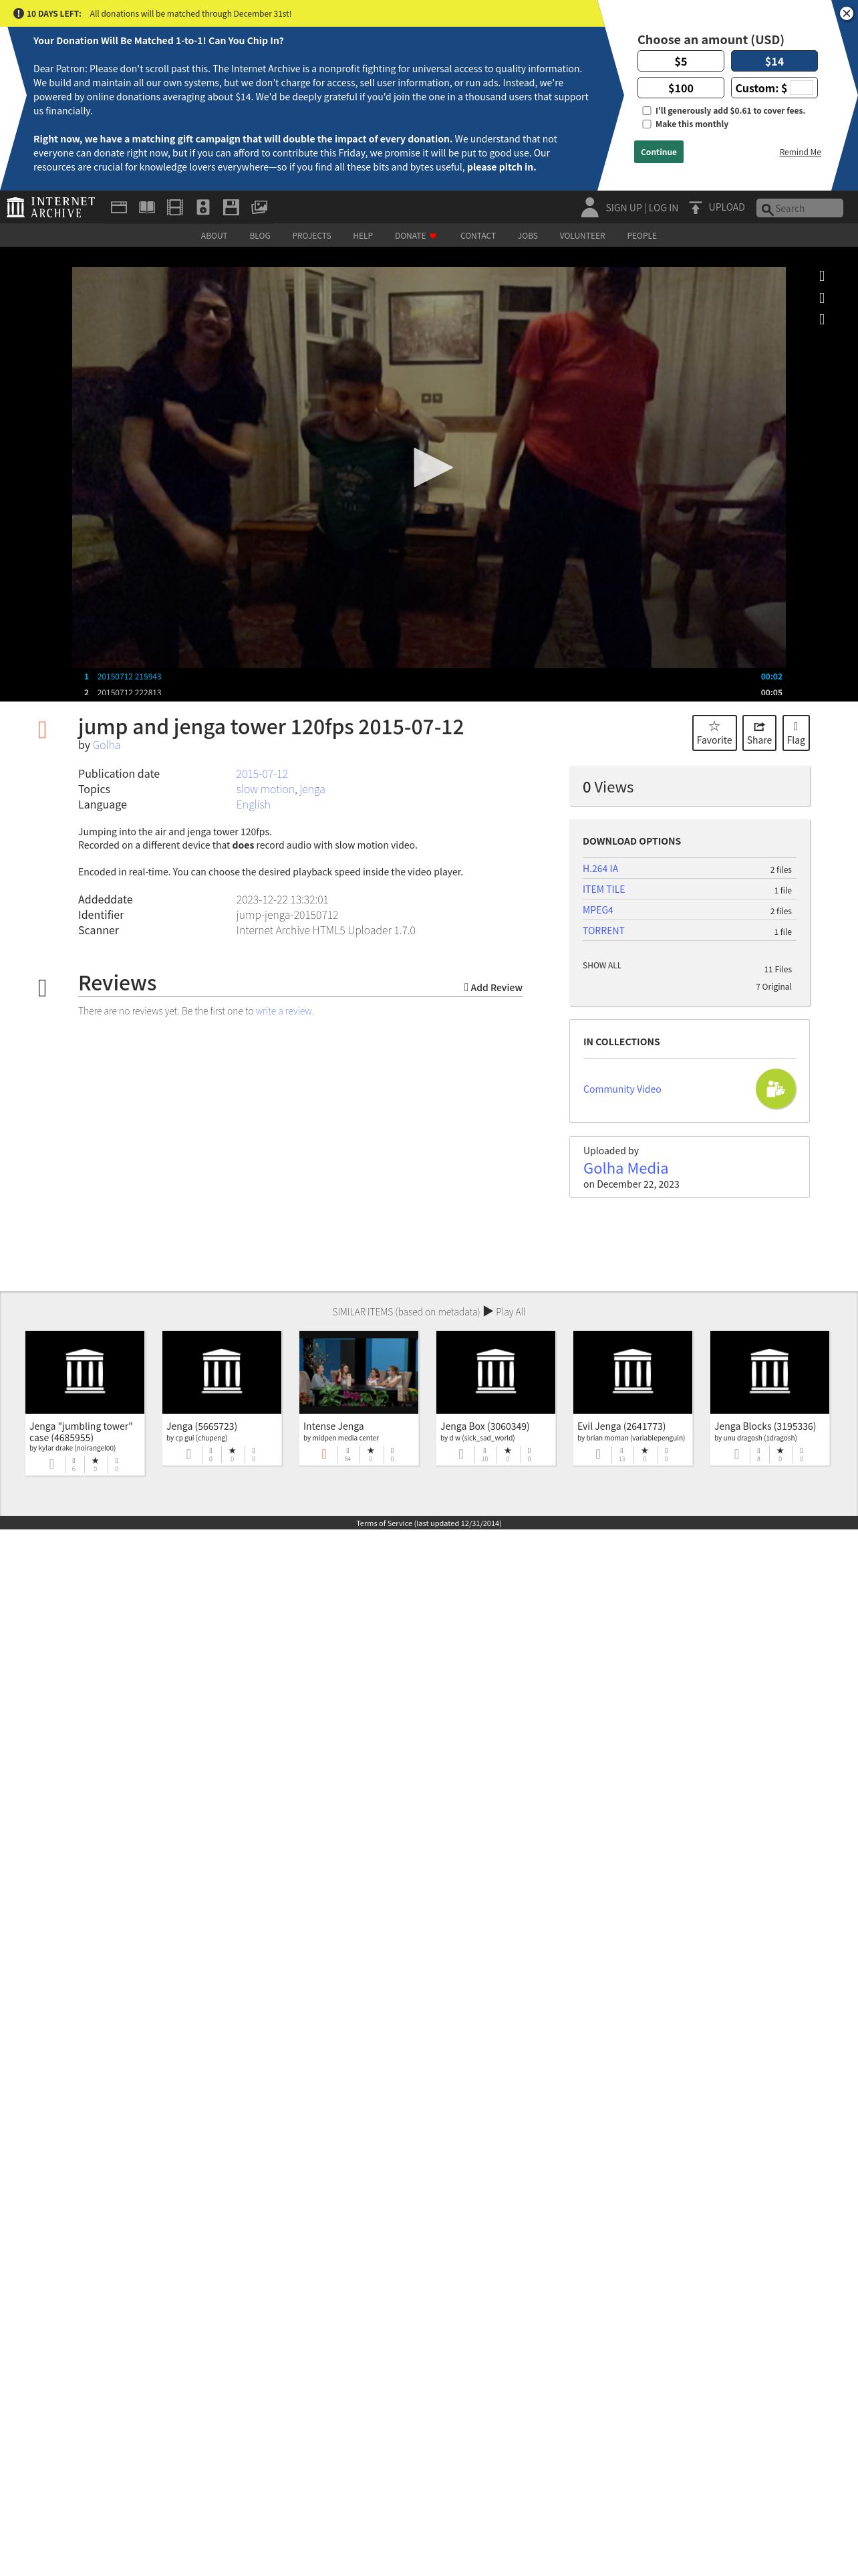Open the Projects menu item
The width and height of the screenshot is (858, 2576).
(311, 236)
